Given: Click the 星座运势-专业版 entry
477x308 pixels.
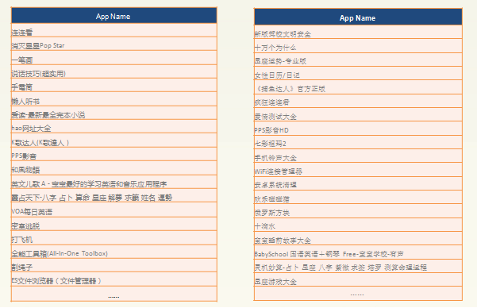Looking at the screenshot, I should pos(358,60).
